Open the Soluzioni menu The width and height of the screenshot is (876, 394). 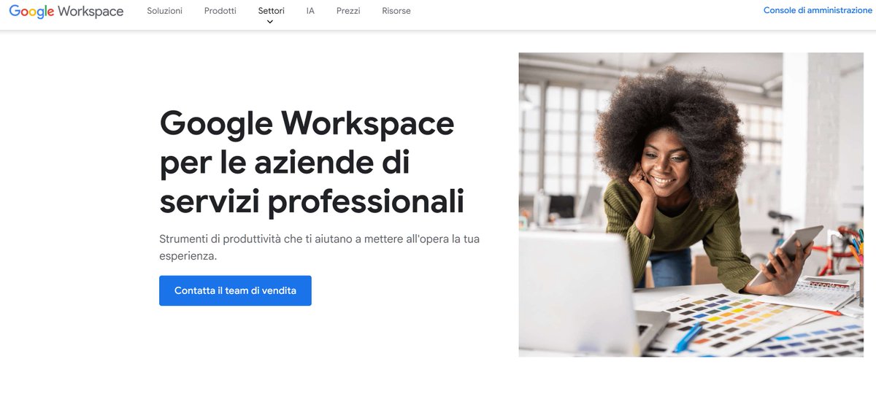tap(164, 11)
